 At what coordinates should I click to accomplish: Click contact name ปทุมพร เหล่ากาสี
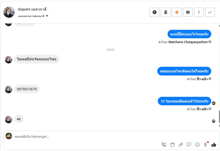32,10
